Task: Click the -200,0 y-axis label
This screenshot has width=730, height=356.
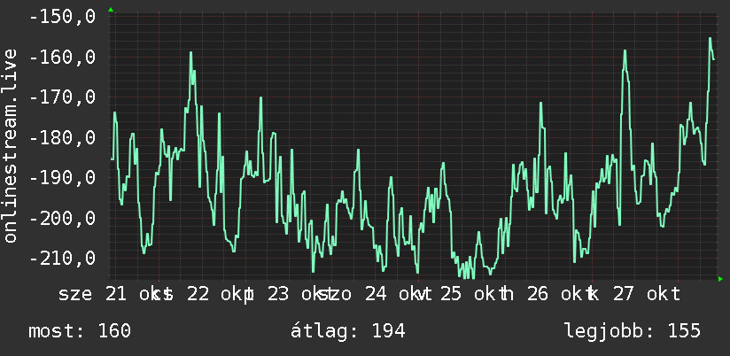Action: pos(62,218)
